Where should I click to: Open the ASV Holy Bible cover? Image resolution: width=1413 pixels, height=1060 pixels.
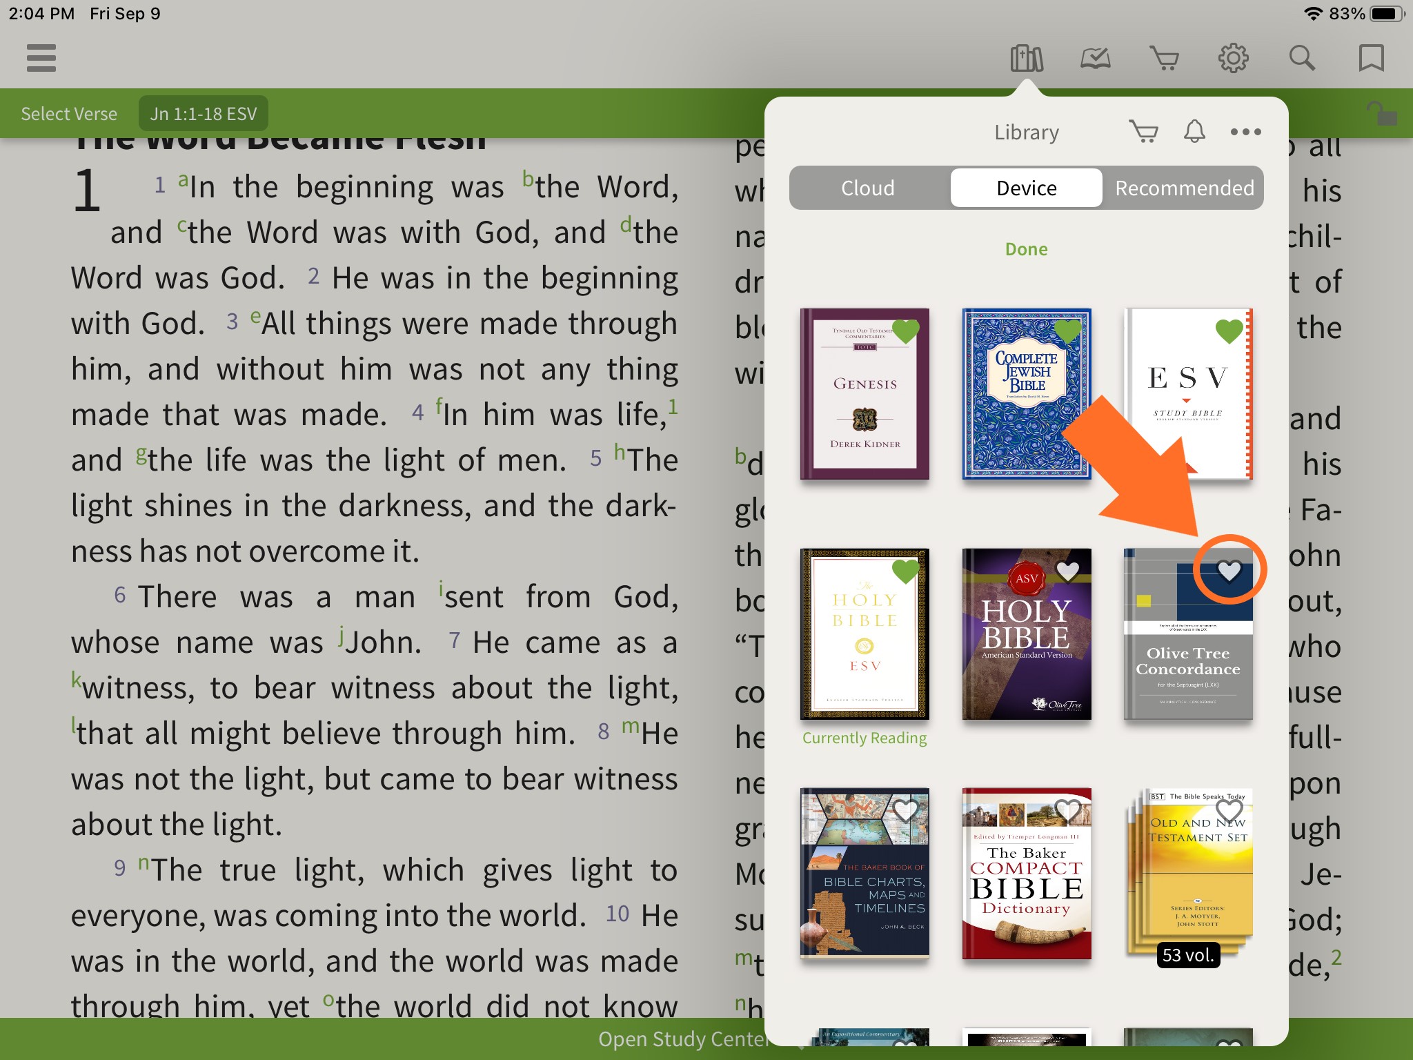[1027, 634]
